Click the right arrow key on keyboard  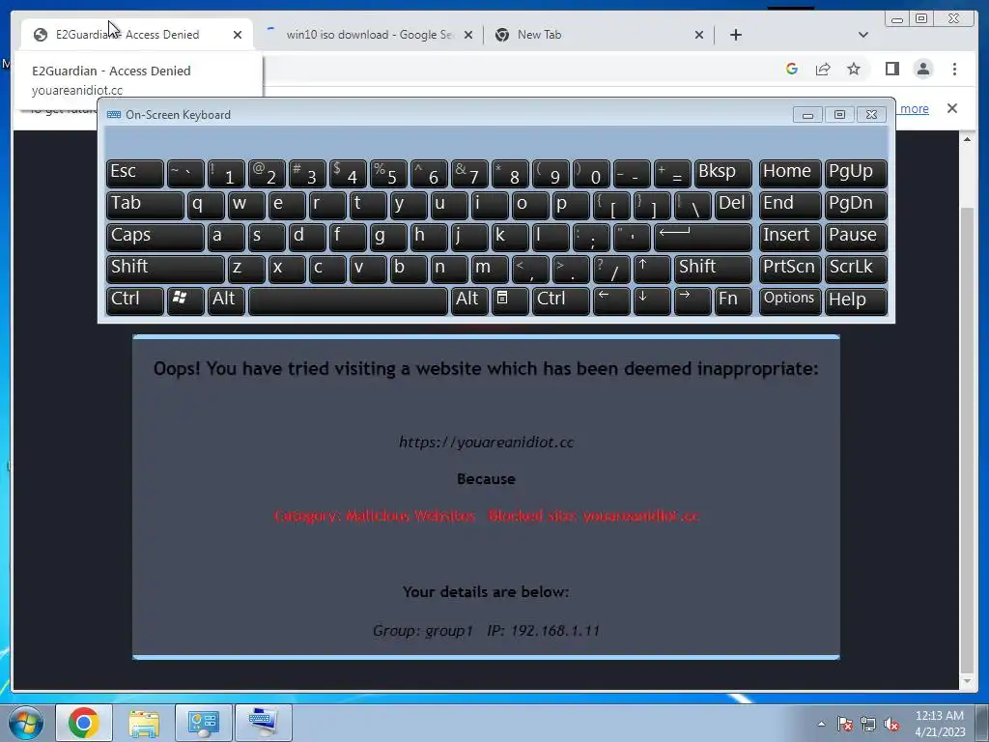tap(692, 300)
